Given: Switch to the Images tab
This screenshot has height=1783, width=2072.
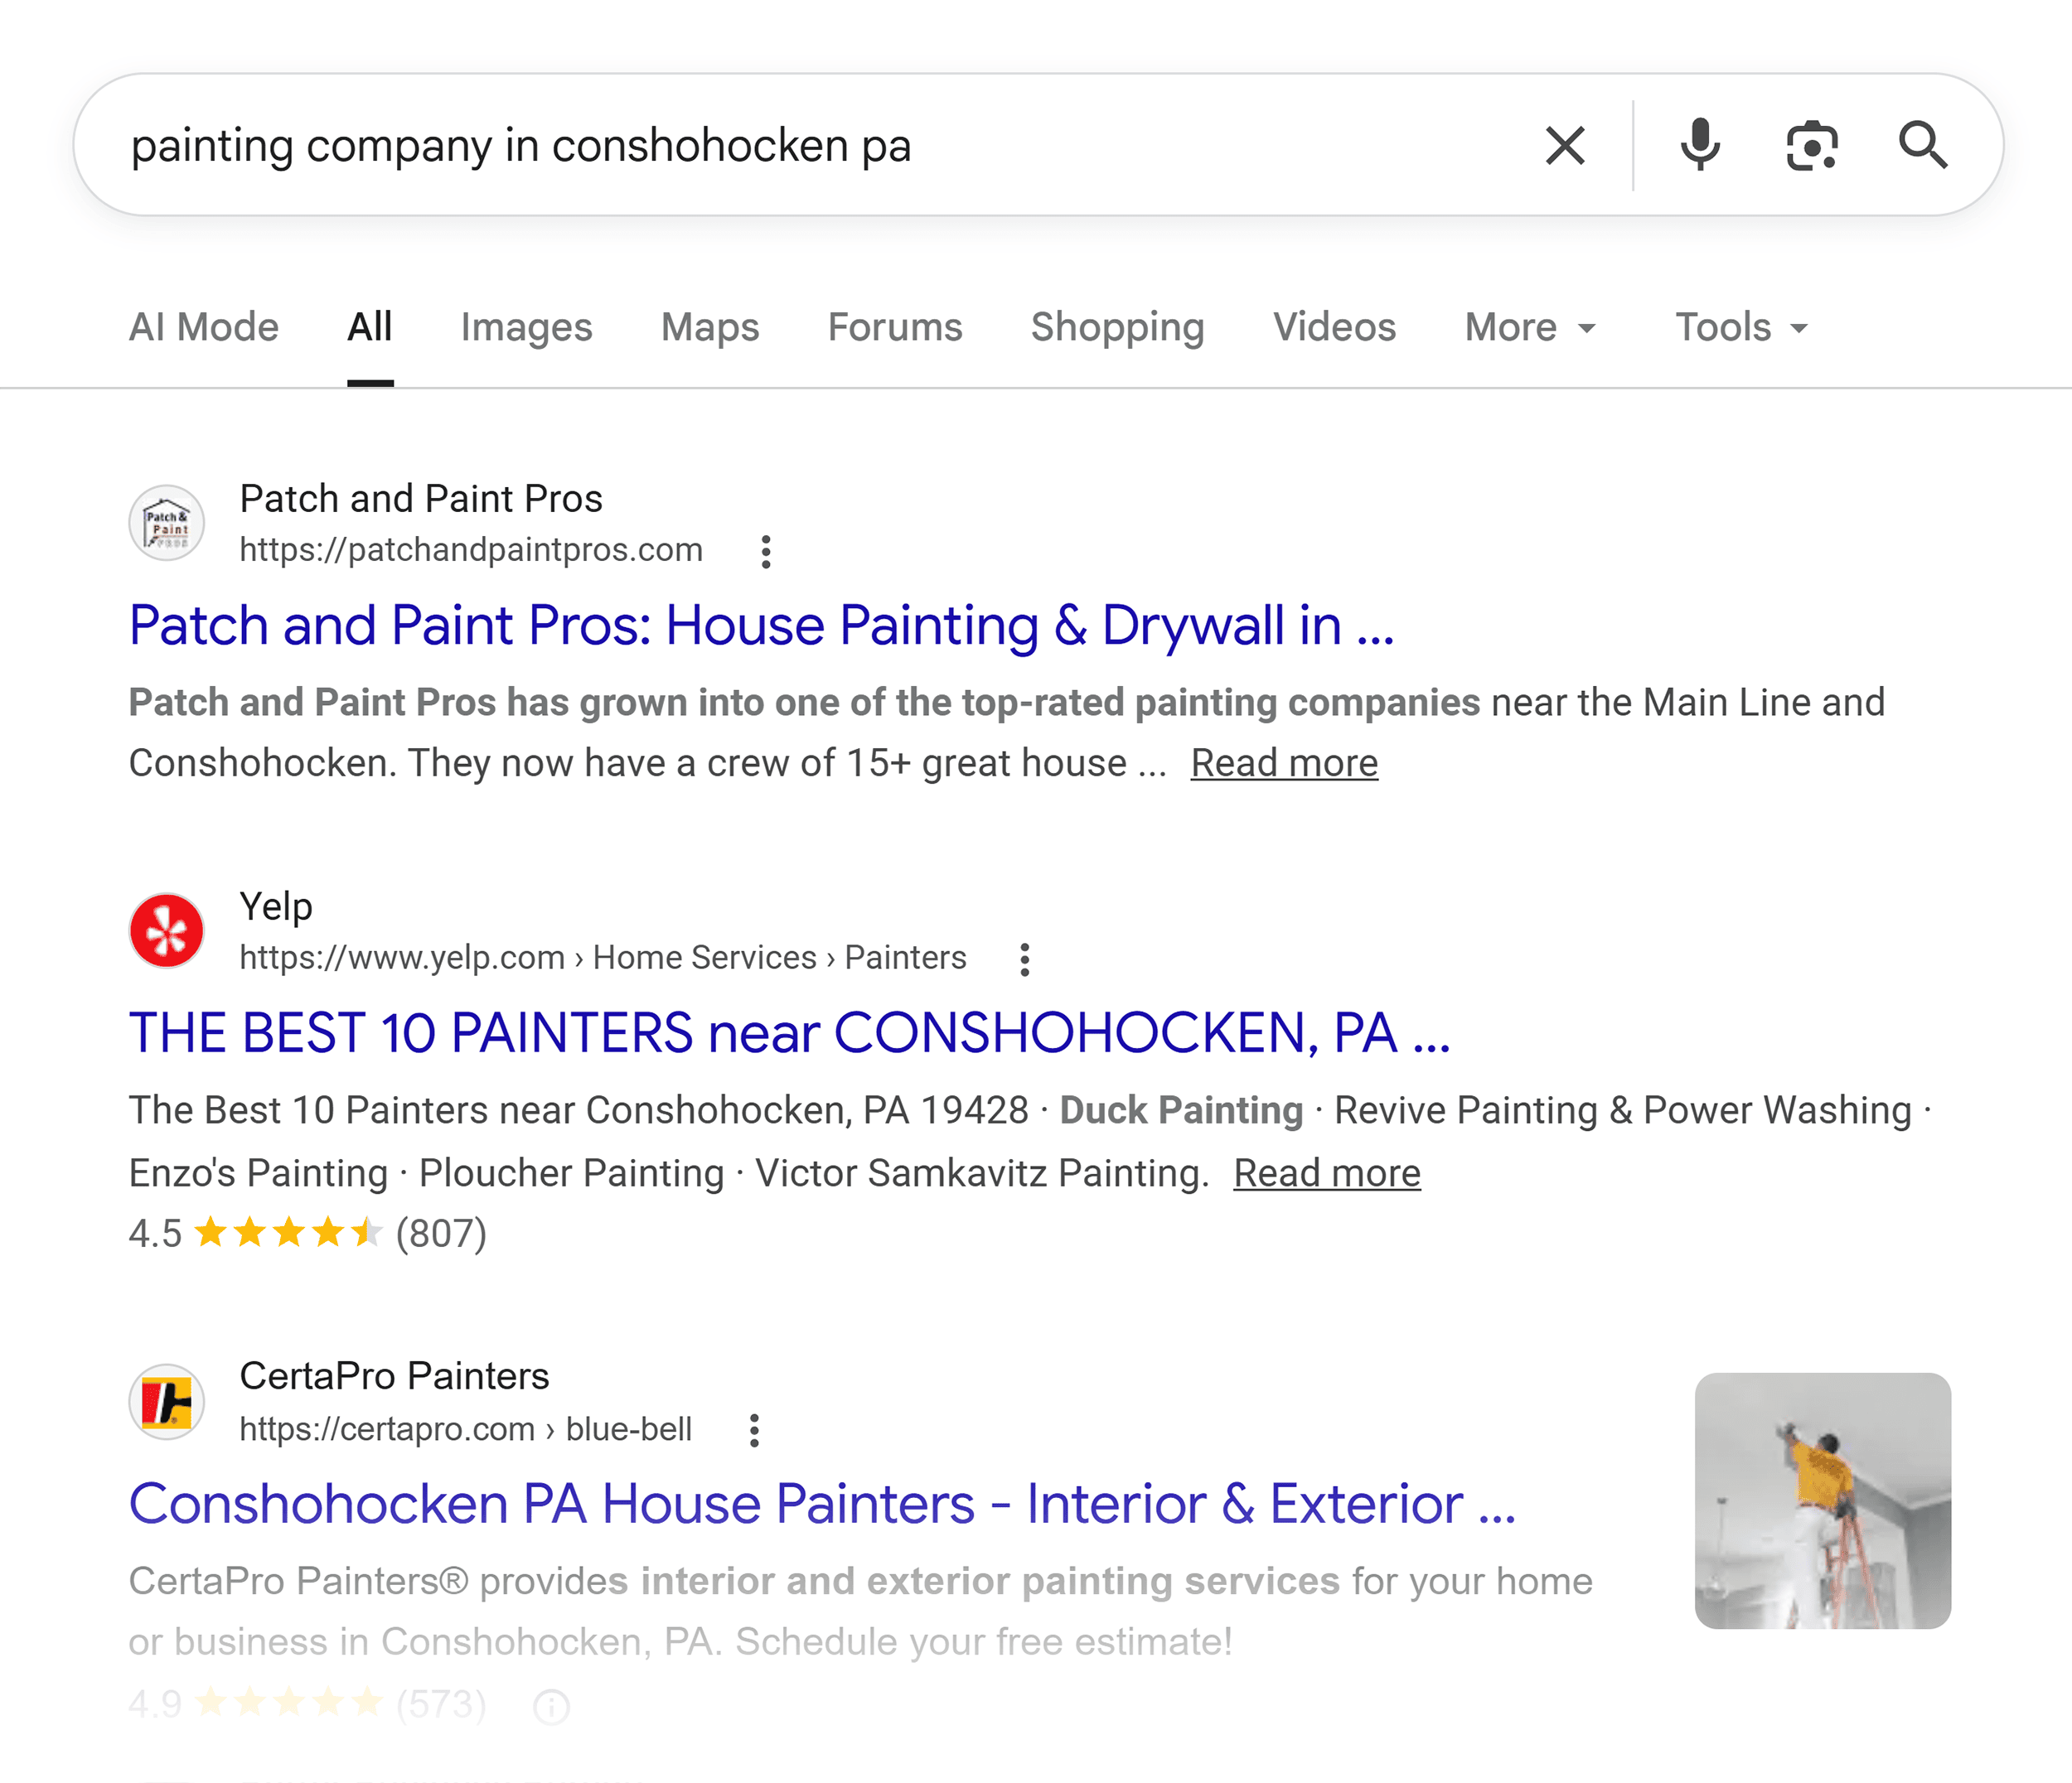Looking at the screenshot, I should (x=527, y=326).
